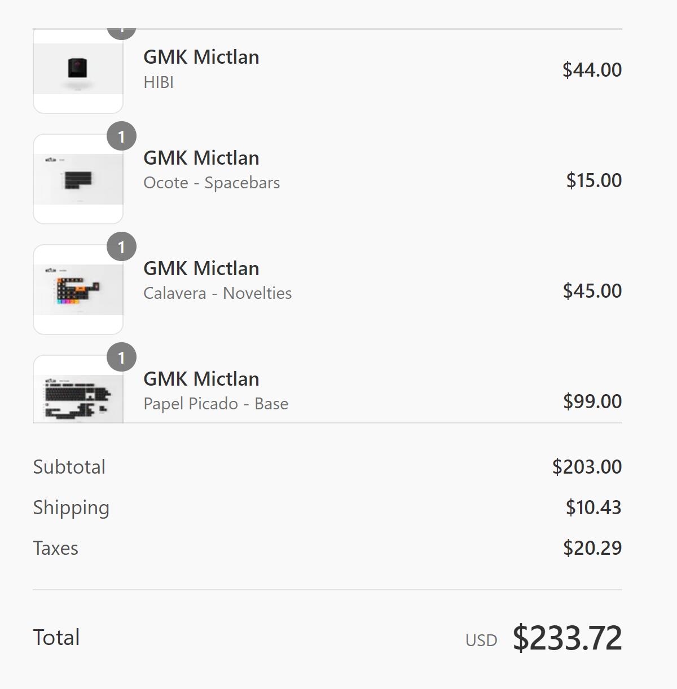Click the $99.00 base kit price

tap(592, 401)
